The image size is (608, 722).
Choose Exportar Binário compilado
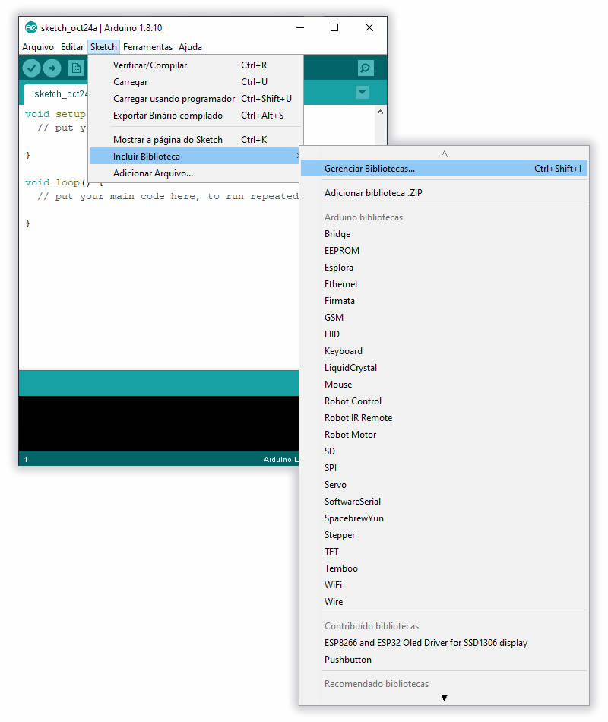pos(196,115)
